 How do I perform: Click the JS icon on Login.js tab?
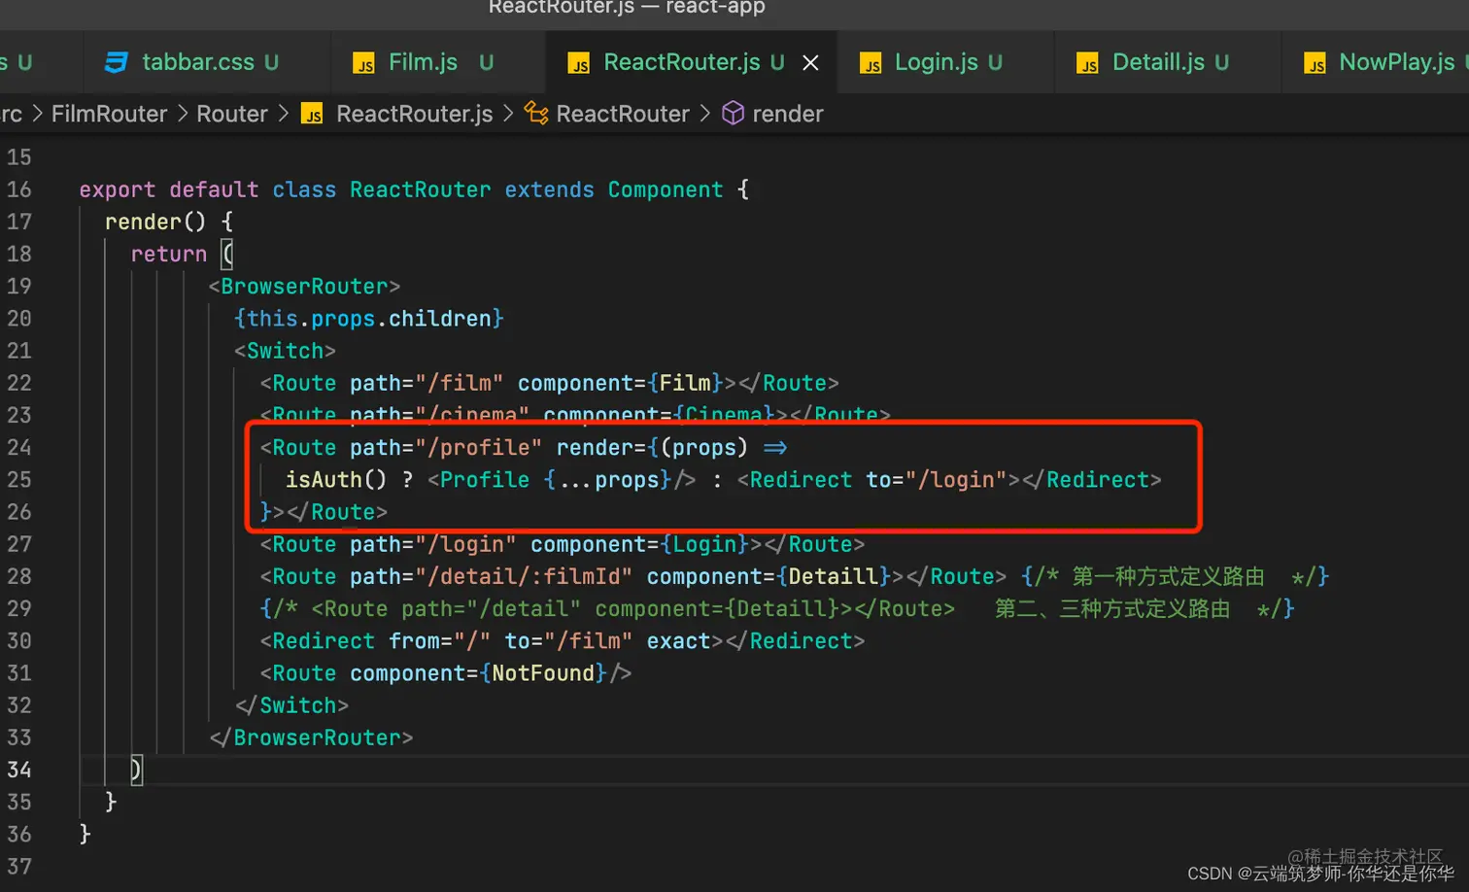(871, 64)
